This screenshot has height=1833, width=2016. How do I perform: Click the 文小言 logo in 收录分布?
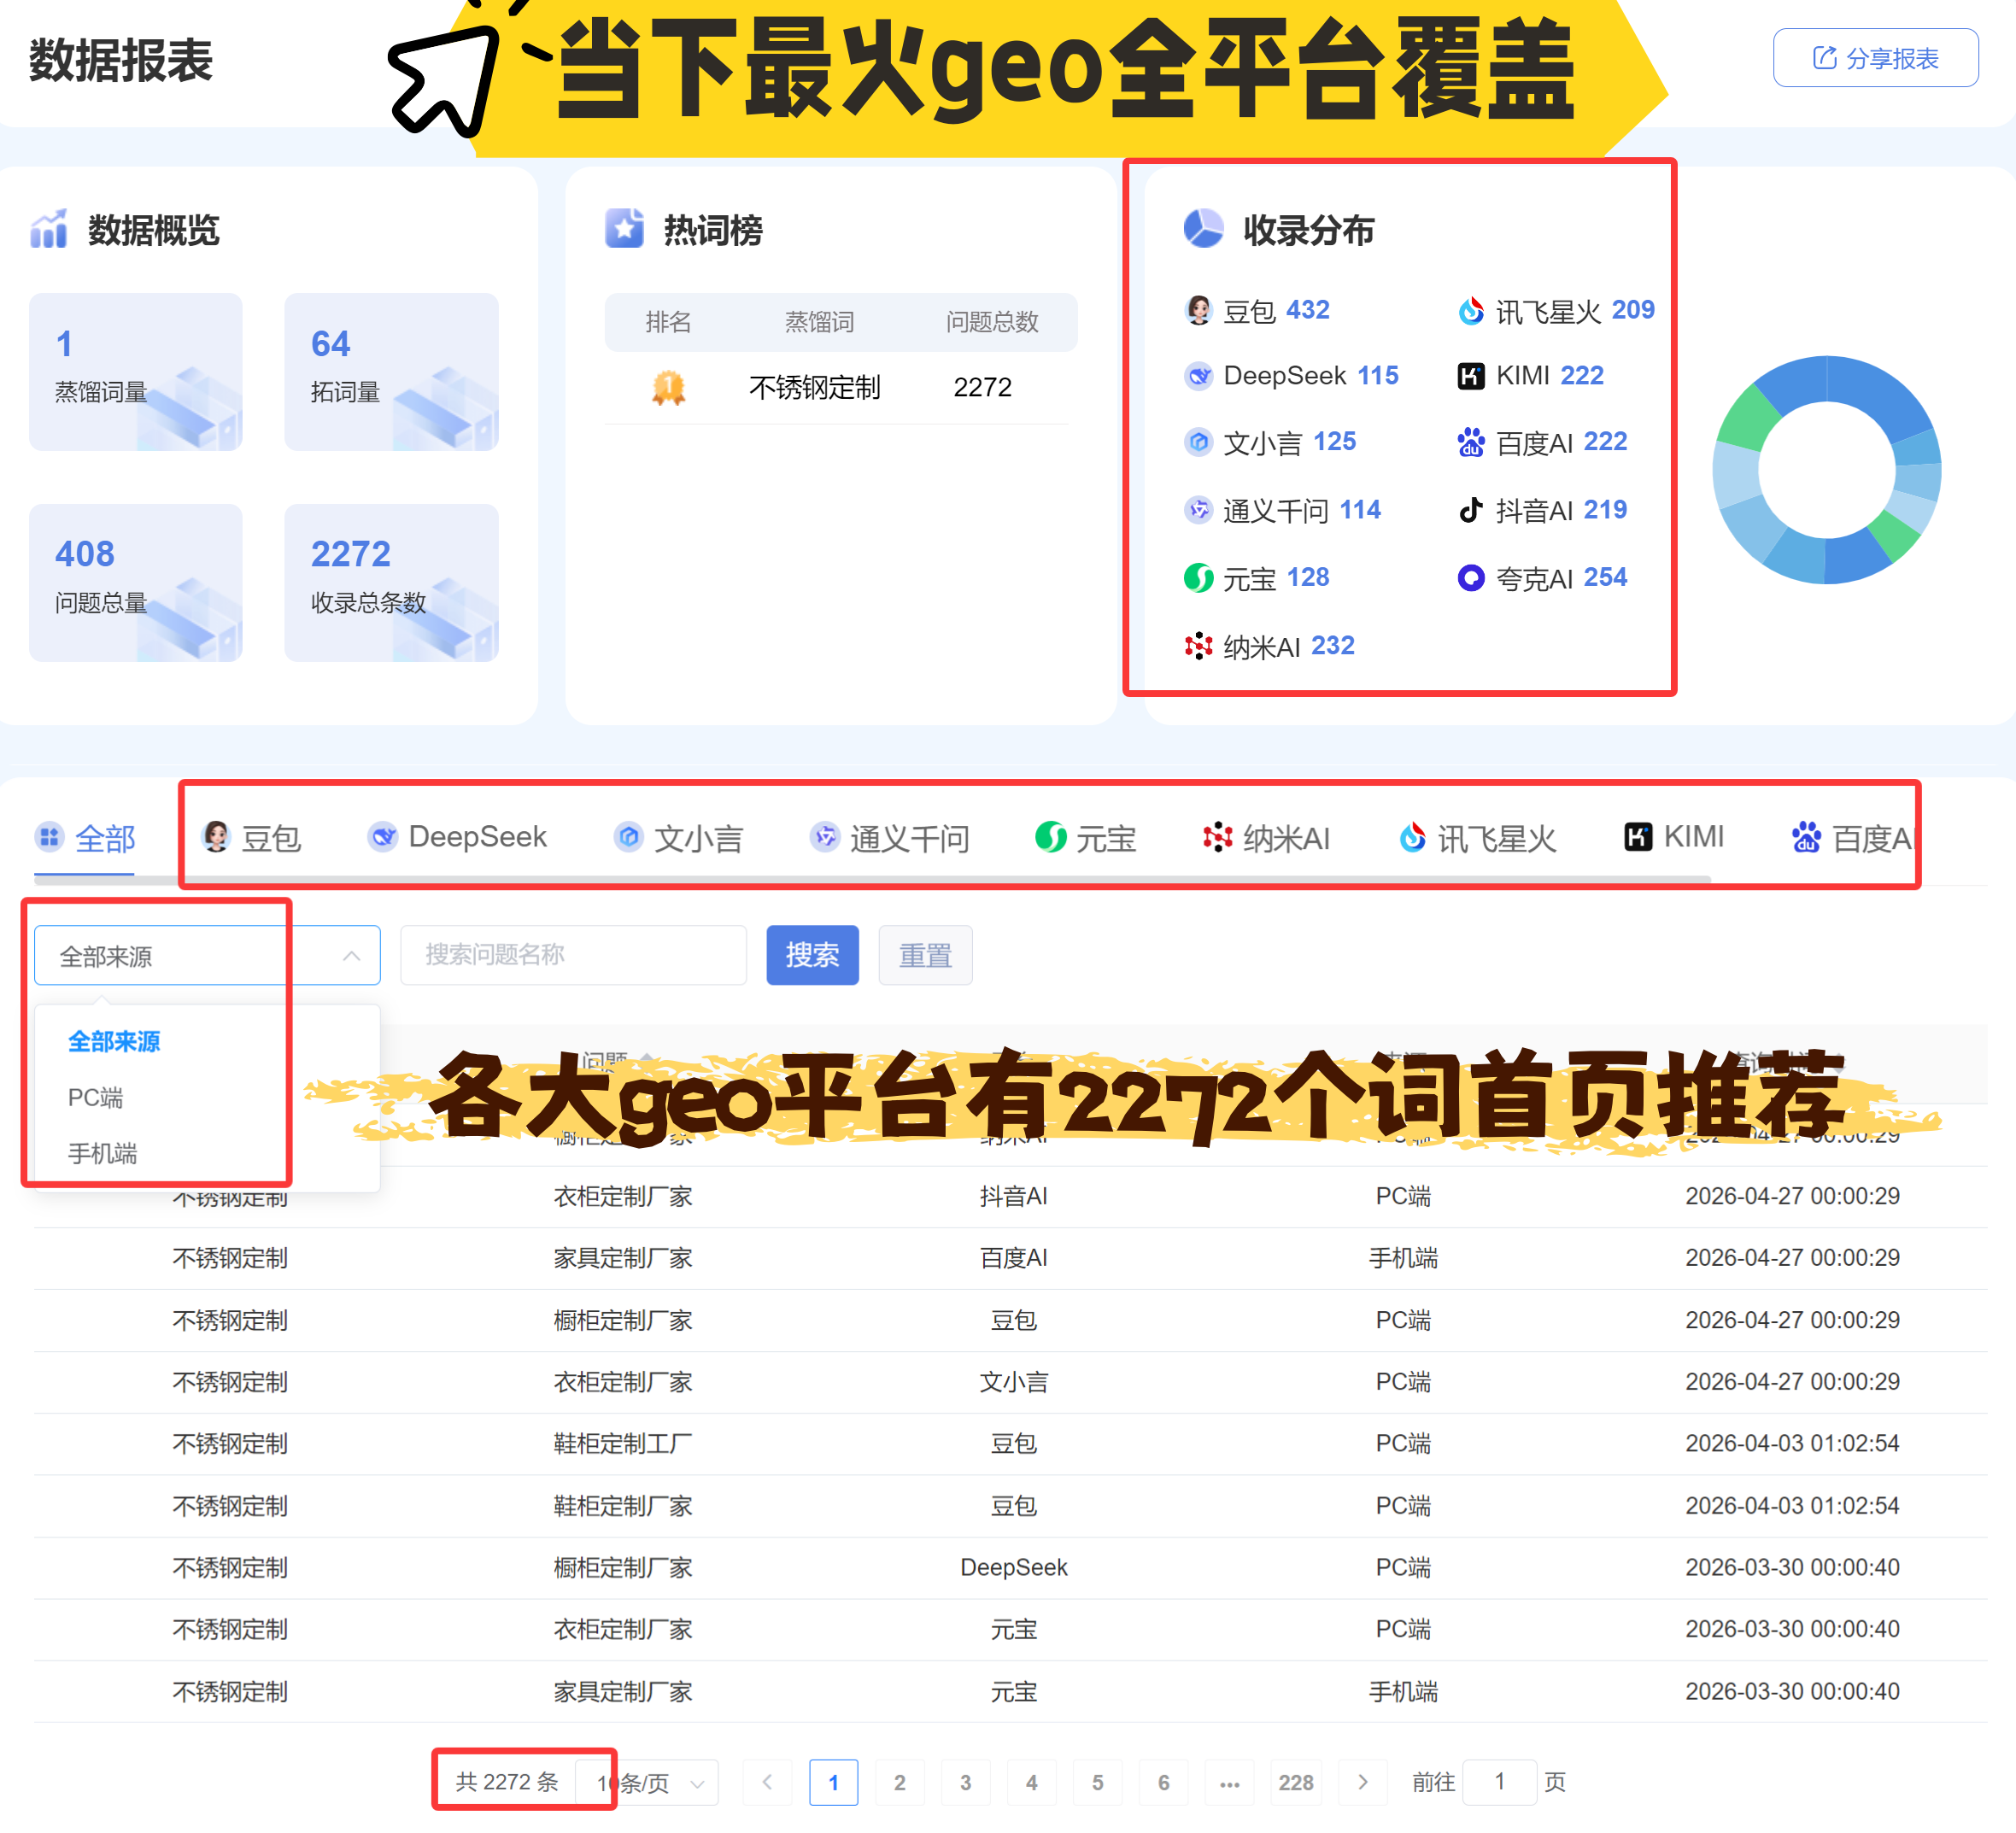1198,442
